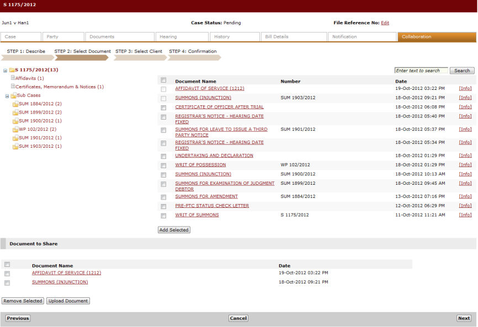Click the WP 102/2012 folder icon
The width and height of the screenshot is (478, 327).
point(15,130)
